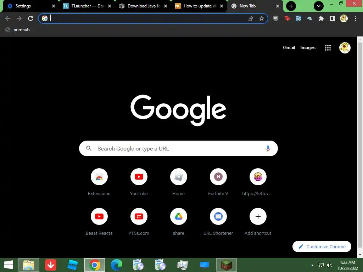Open the Gmail link

click(289, 48)
